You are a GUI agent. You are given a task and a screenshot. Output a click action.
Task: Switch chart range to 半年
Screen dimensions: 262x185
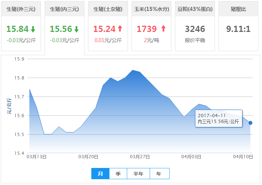pyautogui.click(x=138, y=174)
